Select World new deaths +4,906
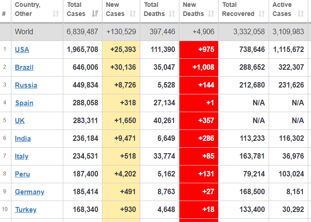 [204, 31]
